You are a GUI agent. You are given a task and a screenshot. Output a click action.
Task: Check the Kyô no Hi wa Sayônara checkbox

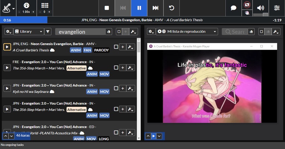point(116,88)
